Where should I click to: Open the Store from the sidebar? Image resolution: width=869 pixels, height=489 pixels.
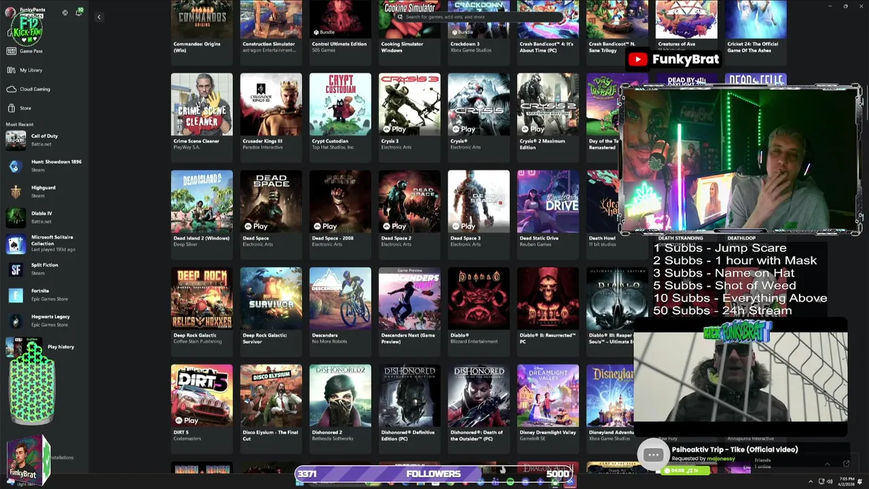pos(44,108)
